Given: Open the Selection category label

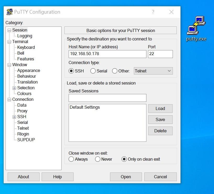Looking at the screenshot, I should pyautogui.click(x=26, y=88).
